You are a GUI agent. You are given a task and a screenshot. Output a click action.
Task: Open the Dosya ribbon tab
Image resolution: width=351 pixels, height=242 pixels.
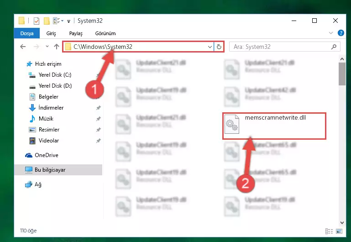pyautogui.click(x=27, y=33)
